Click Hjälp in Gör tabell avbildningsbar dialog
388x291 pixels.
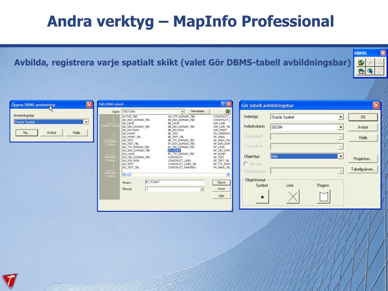click(363, 138)
